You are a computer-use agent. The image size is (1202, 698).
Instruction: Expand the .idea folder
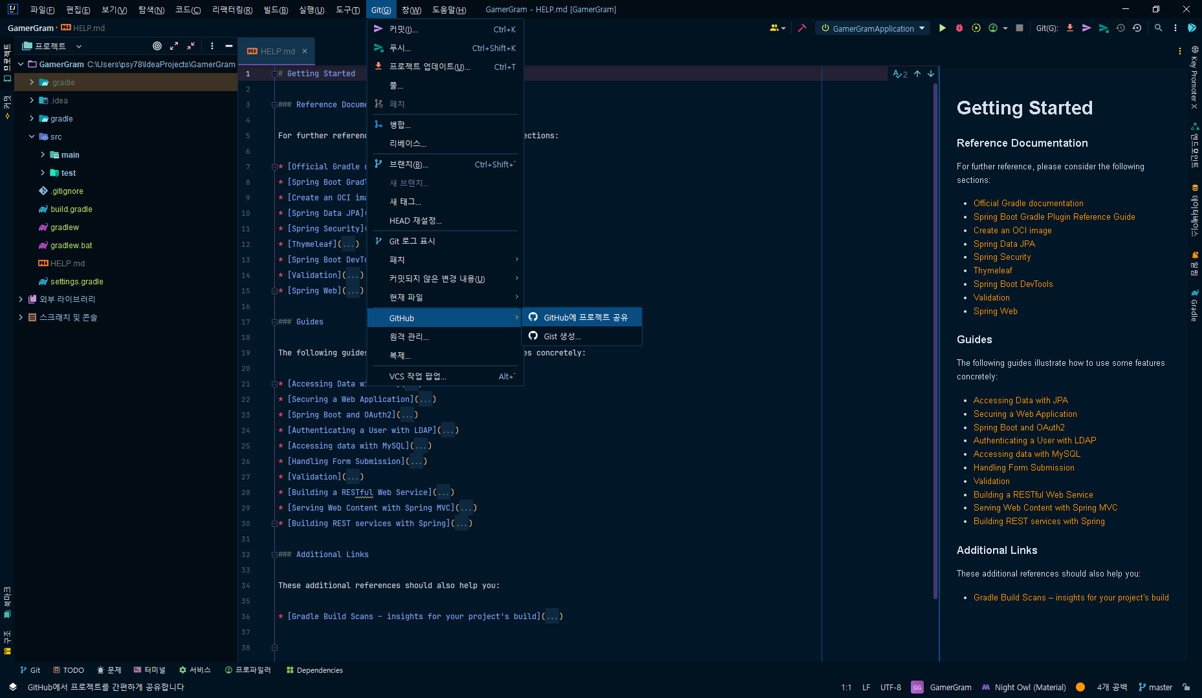tap(32, 100)
